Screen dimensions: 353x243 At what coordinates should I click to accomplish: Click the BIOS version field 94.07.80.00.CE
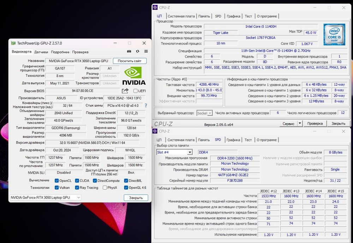pyautogui.click(x=83, y=91)
